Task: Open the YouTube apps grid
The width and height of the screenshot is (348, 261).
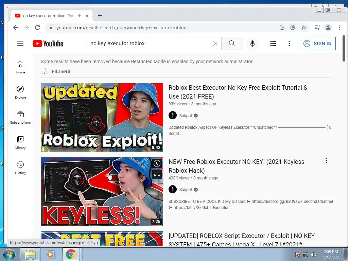Action: coord(273,43)
